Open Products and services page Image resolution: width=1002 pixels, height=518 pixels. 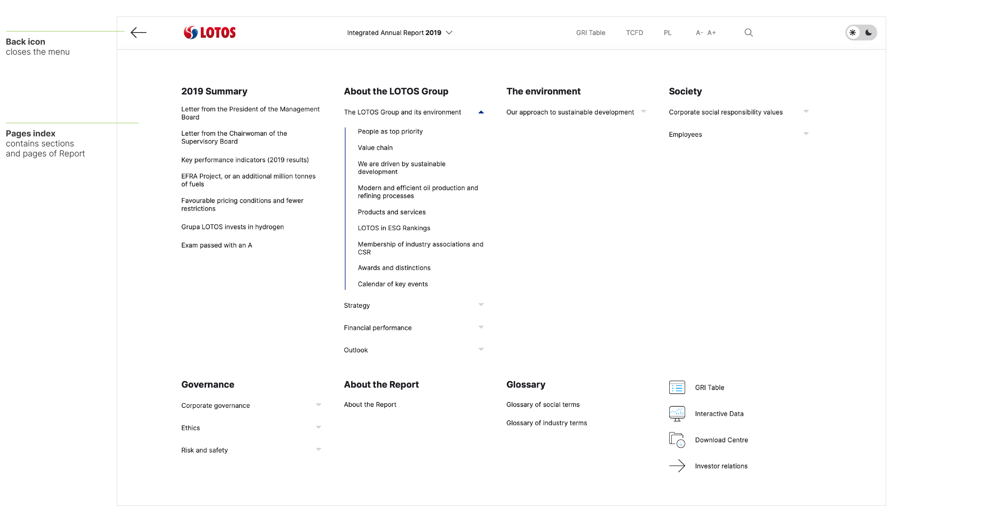point(392,212)
